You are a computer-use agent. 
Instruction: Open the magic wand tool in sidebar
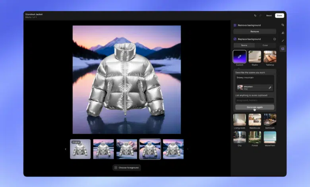[283, 41]
